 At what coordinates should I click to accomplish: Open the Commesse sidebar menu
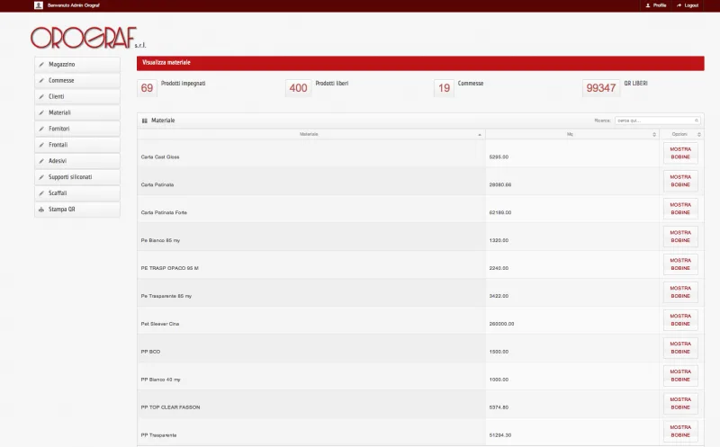click(x=77, y=81)
